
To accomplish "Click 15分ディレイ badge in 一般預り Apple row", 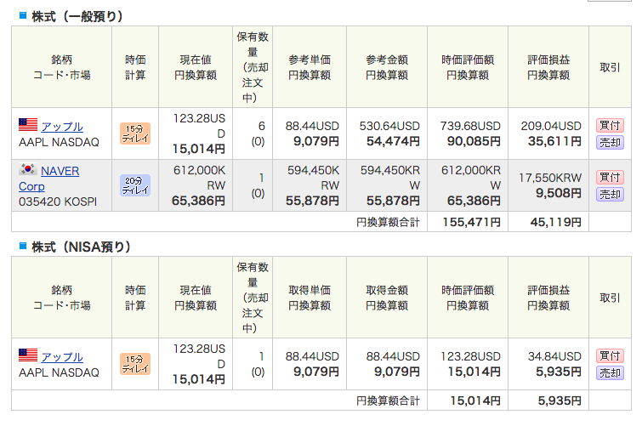I will click(135, 133).
